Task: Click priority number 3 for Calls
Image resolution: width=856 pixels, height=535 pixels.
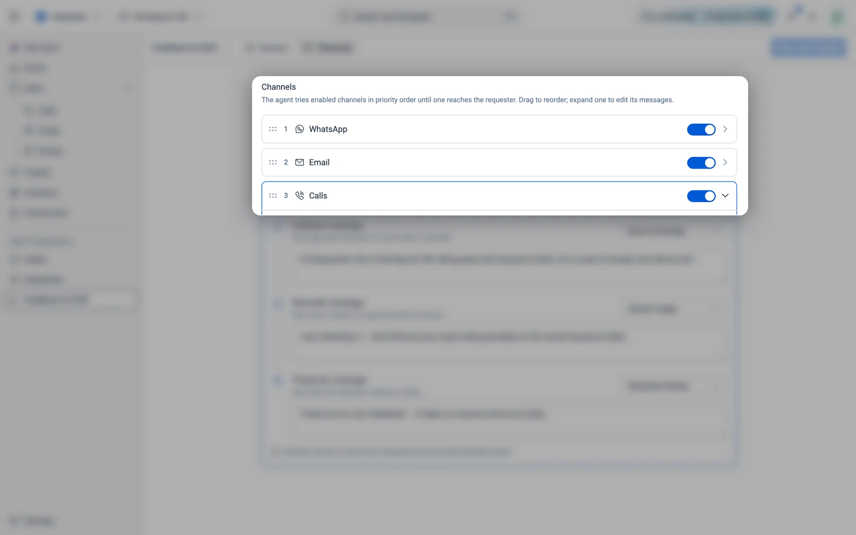Action: [285, 196]
